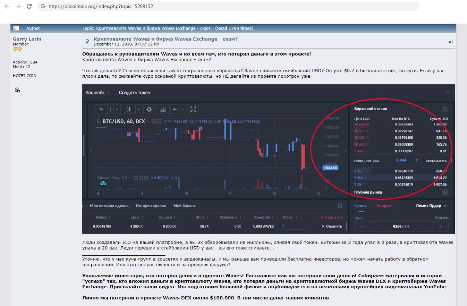Click the chart indicators icon
Image resolution: width=467 pixels, height=306 pixels.
(163, 109)
